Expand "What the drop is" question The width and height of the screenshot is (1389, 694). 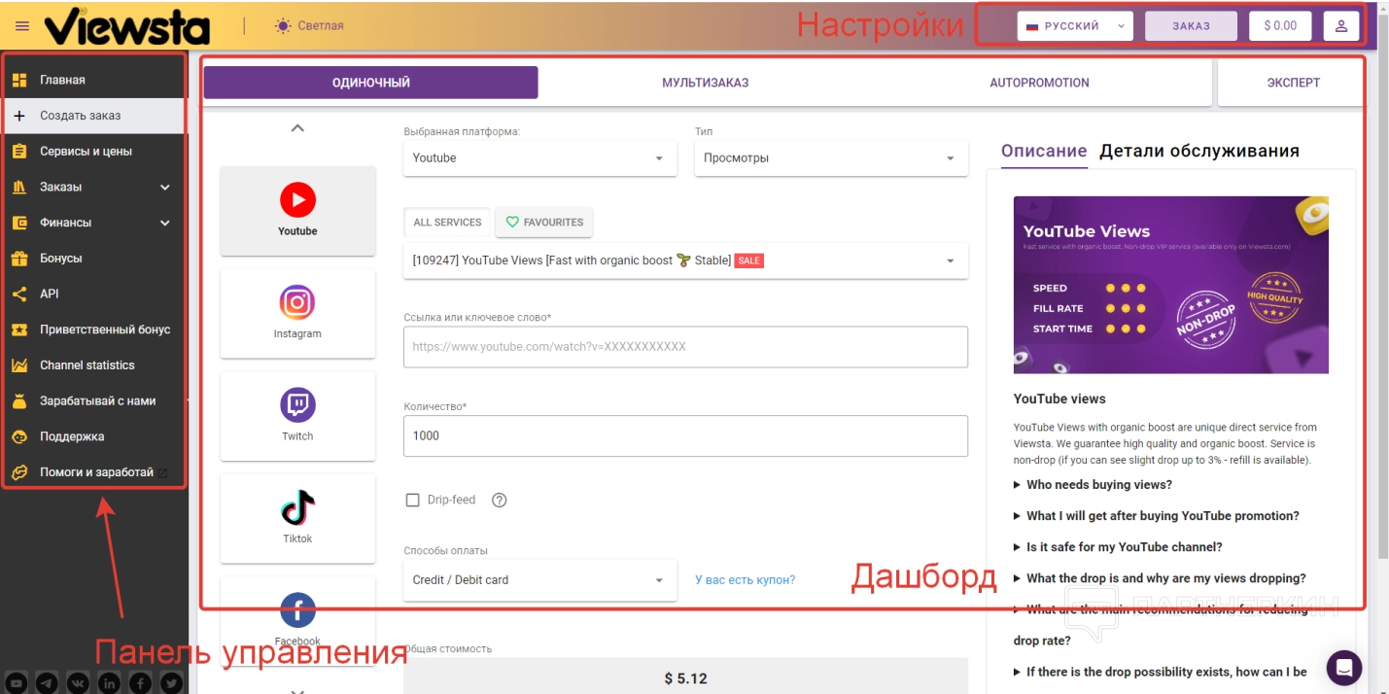(1159, 578)
